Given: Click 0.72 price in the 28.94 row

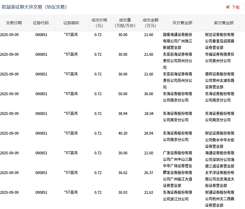Looking at the screenshot, I should tap(98, 133).
